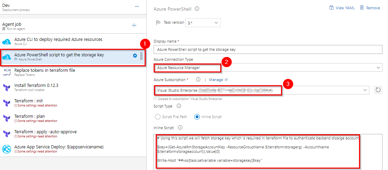Click the Azure PowerShell task cloud icon
The width and height of the screenshot is (388, 170).
tap(7, 57)
